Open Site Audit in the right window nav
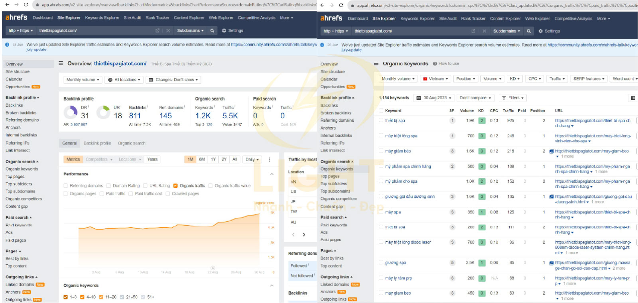638x303 pixels. pyautogui.click(x=448, y=19)
